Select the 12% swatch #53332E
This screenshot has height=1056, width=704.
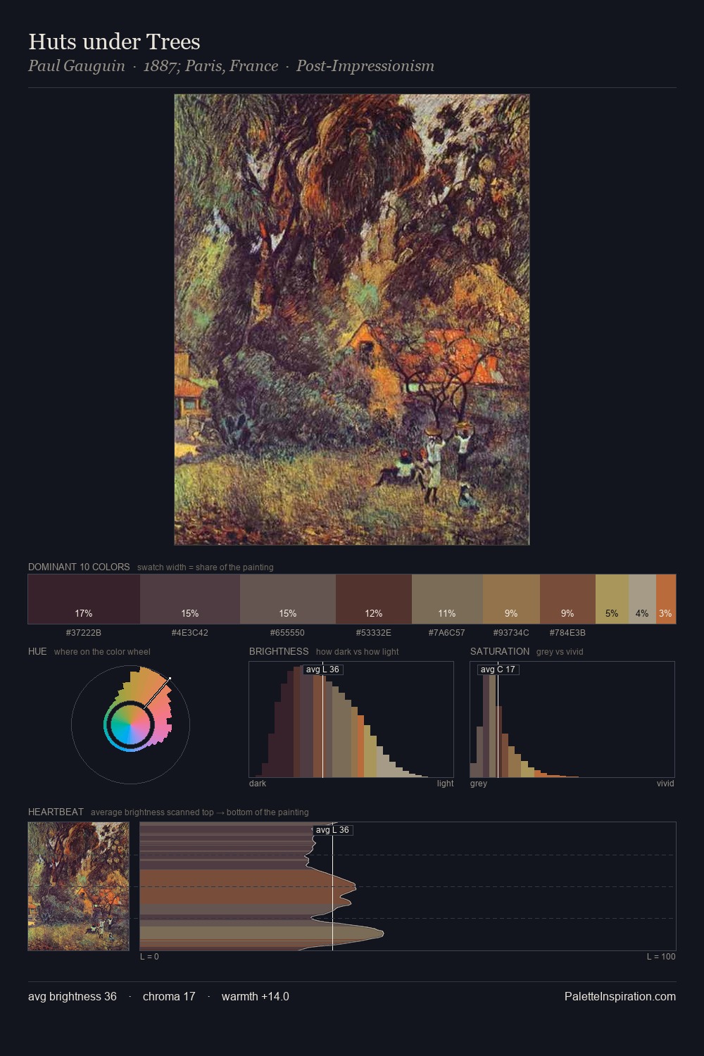(x=374, y=599)
